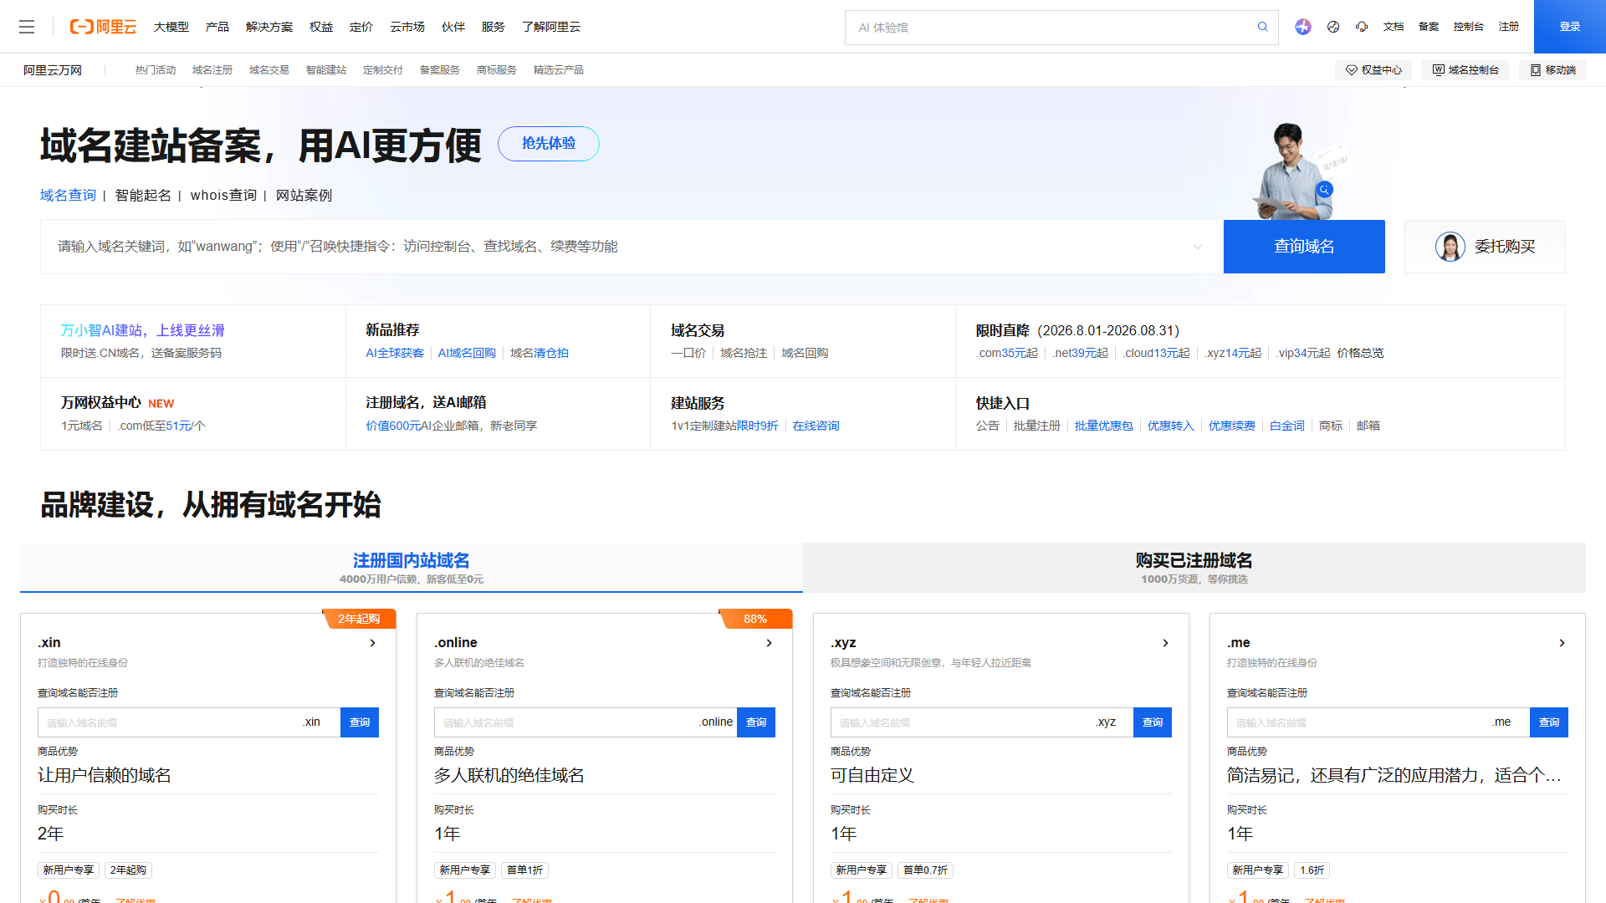Open 商标服务 in the sub navigation
The image size is (1606, 903).
pos(497,70)
